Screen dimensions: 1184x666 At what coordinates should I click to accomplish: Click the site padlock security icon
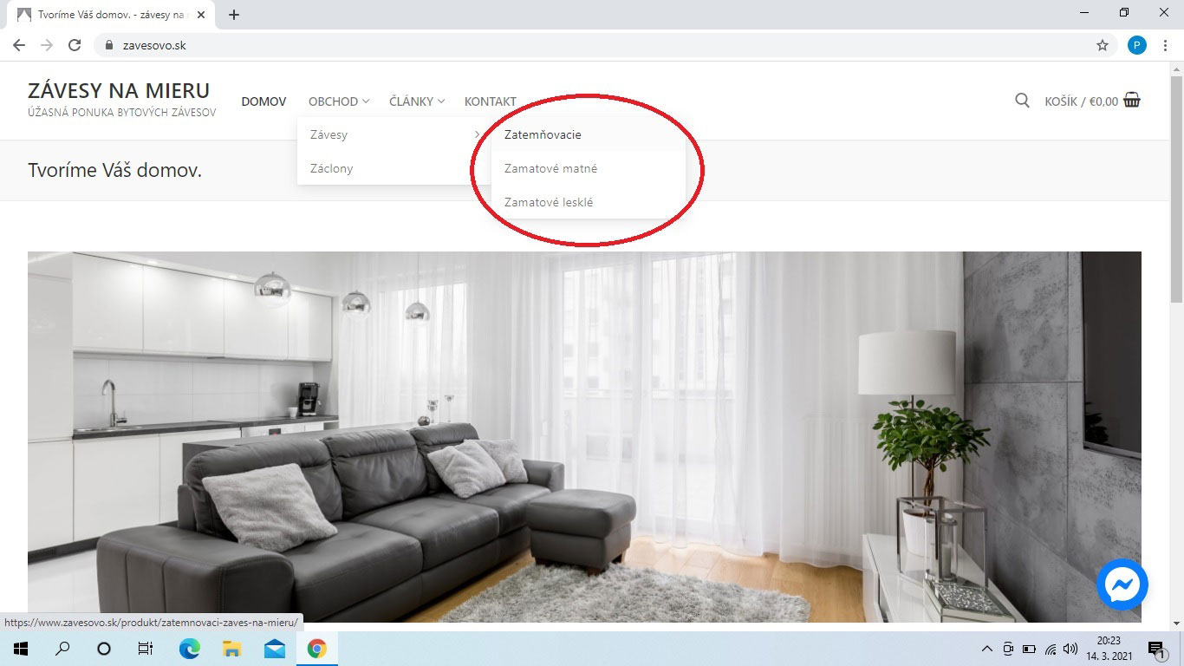coord(108,45)
